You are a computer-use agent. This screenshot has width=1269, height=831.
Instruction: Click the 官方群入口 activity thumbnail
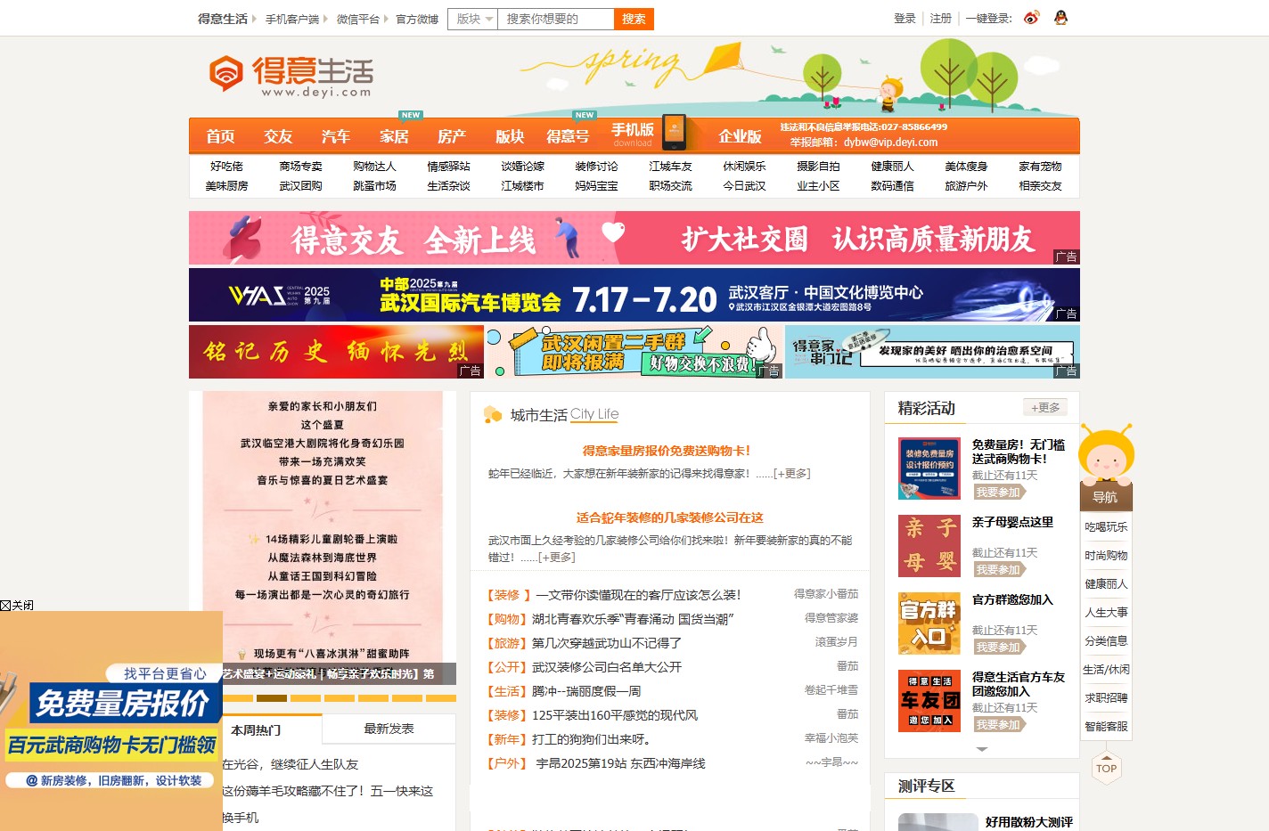(929, 623)
